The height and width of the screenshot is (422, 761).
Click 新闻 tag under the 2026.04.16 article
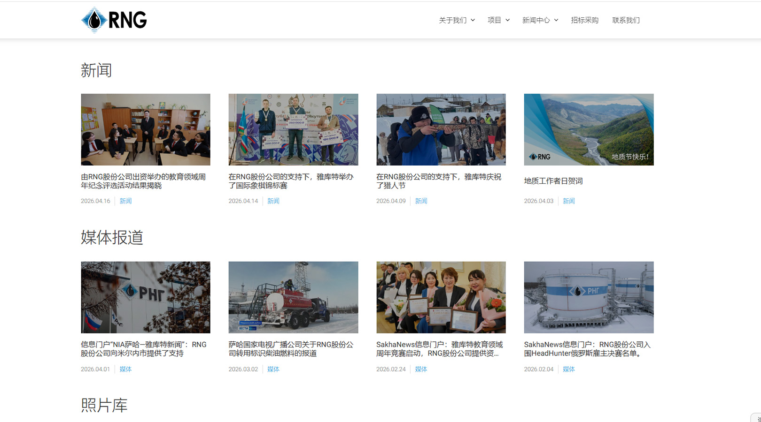[x=125, y=201]
